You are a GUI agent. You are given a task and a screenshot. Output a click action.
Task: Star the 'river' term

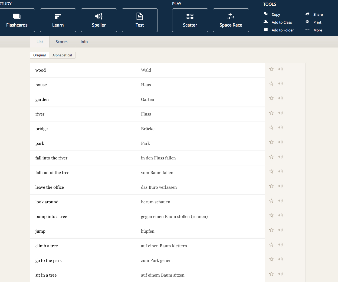[271, 113]
